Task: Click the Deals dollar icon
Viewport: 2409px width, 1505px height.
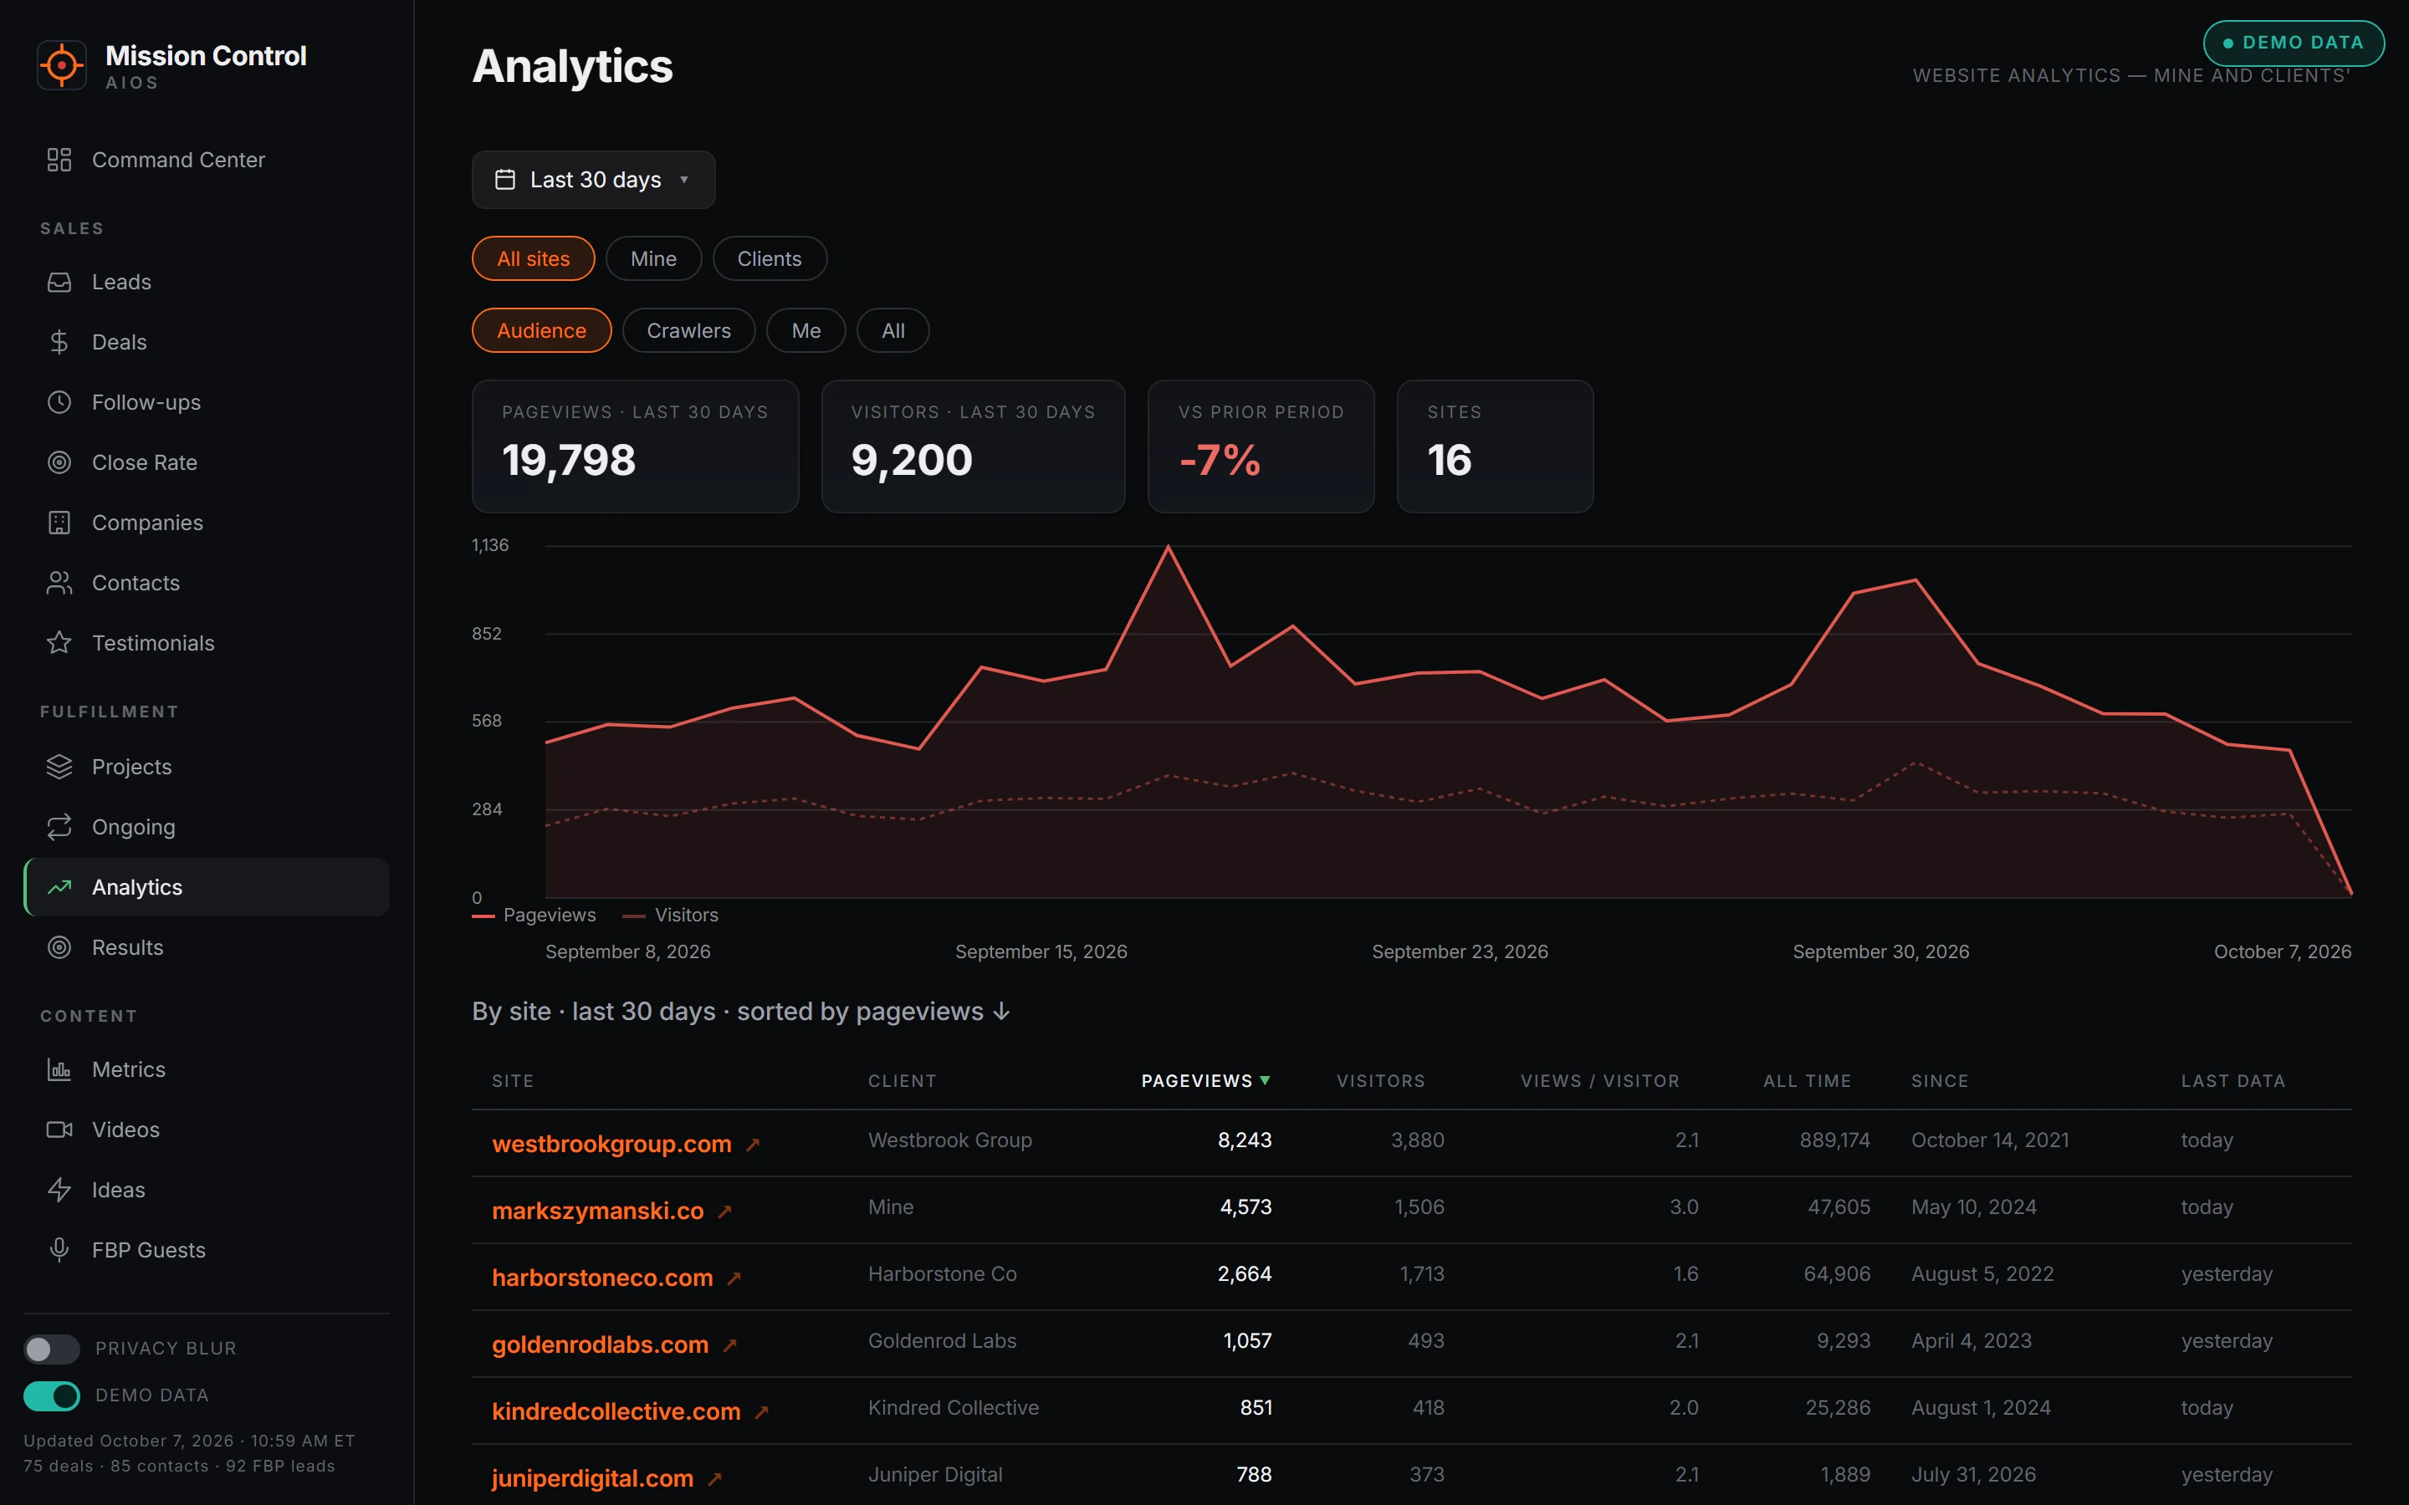Action: pyautogui.click(x=59, y=341)
